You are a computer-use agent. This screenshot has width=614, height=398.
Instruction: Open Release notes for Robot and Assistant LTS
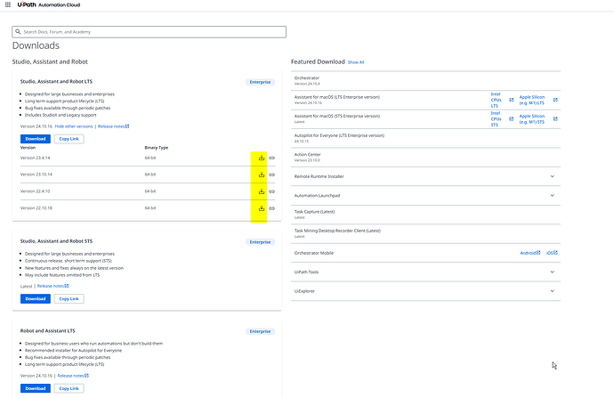(x=73, y=376)
